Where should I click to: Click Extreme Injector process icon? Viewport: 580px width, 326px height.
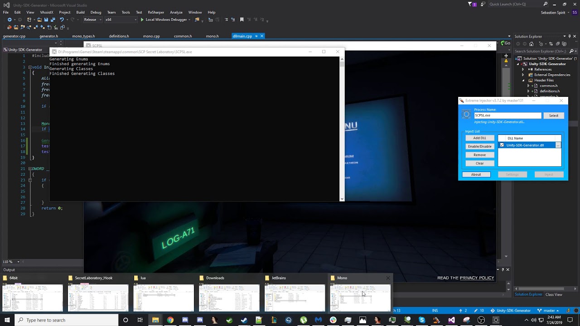click(x=466, y=115)
